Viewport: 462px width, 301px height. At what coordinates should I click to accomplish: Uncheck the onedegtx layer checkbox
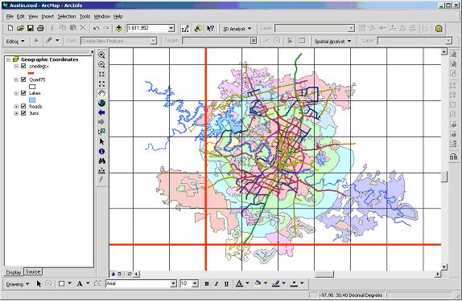pyautogui.click(x=23, y=66)
